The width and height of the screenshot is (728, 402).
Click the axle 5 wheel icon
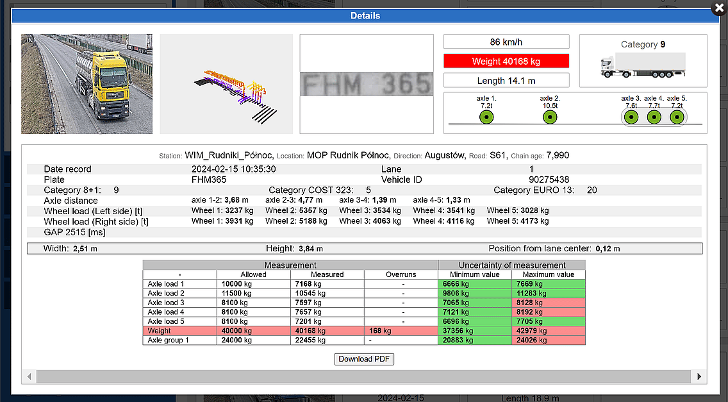[x=677, y=117]
